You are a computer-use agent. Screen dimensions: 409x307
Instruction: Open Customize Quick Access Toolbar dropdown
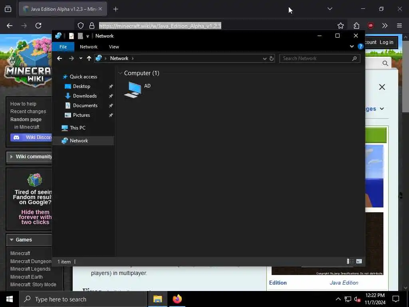point(87,36)
